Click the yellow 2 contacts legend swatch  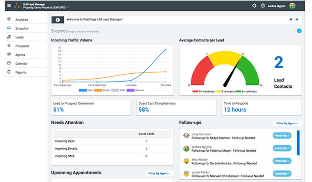[218, 92]
